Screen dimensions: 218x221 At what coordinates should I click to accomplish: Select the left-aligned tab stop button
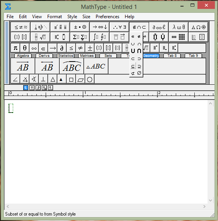[x=26, y=88]
